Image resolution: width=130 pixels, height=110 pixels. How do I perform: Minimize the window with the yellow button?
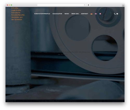pos(9,5)
